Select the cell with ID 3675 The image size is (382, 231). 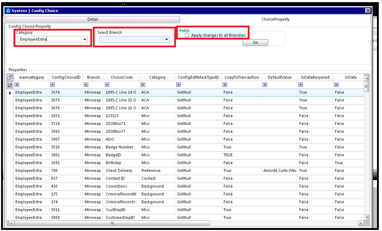click(66, 100)
